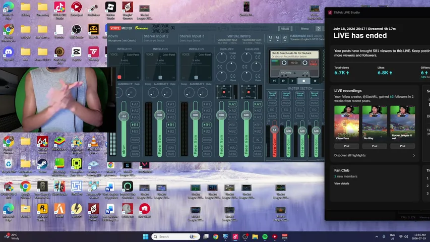This screenshot has width=430, height=242.
Task: Click the Treble knob on Voicemeeter Input equalizer
Action: click(x=222, y=57)
